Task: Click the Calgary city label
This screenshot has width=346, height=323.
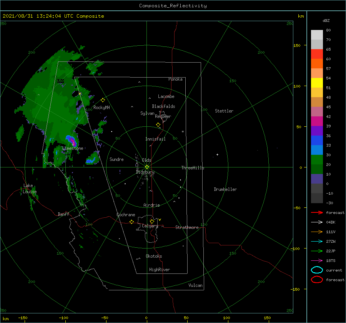Action: 150,226
